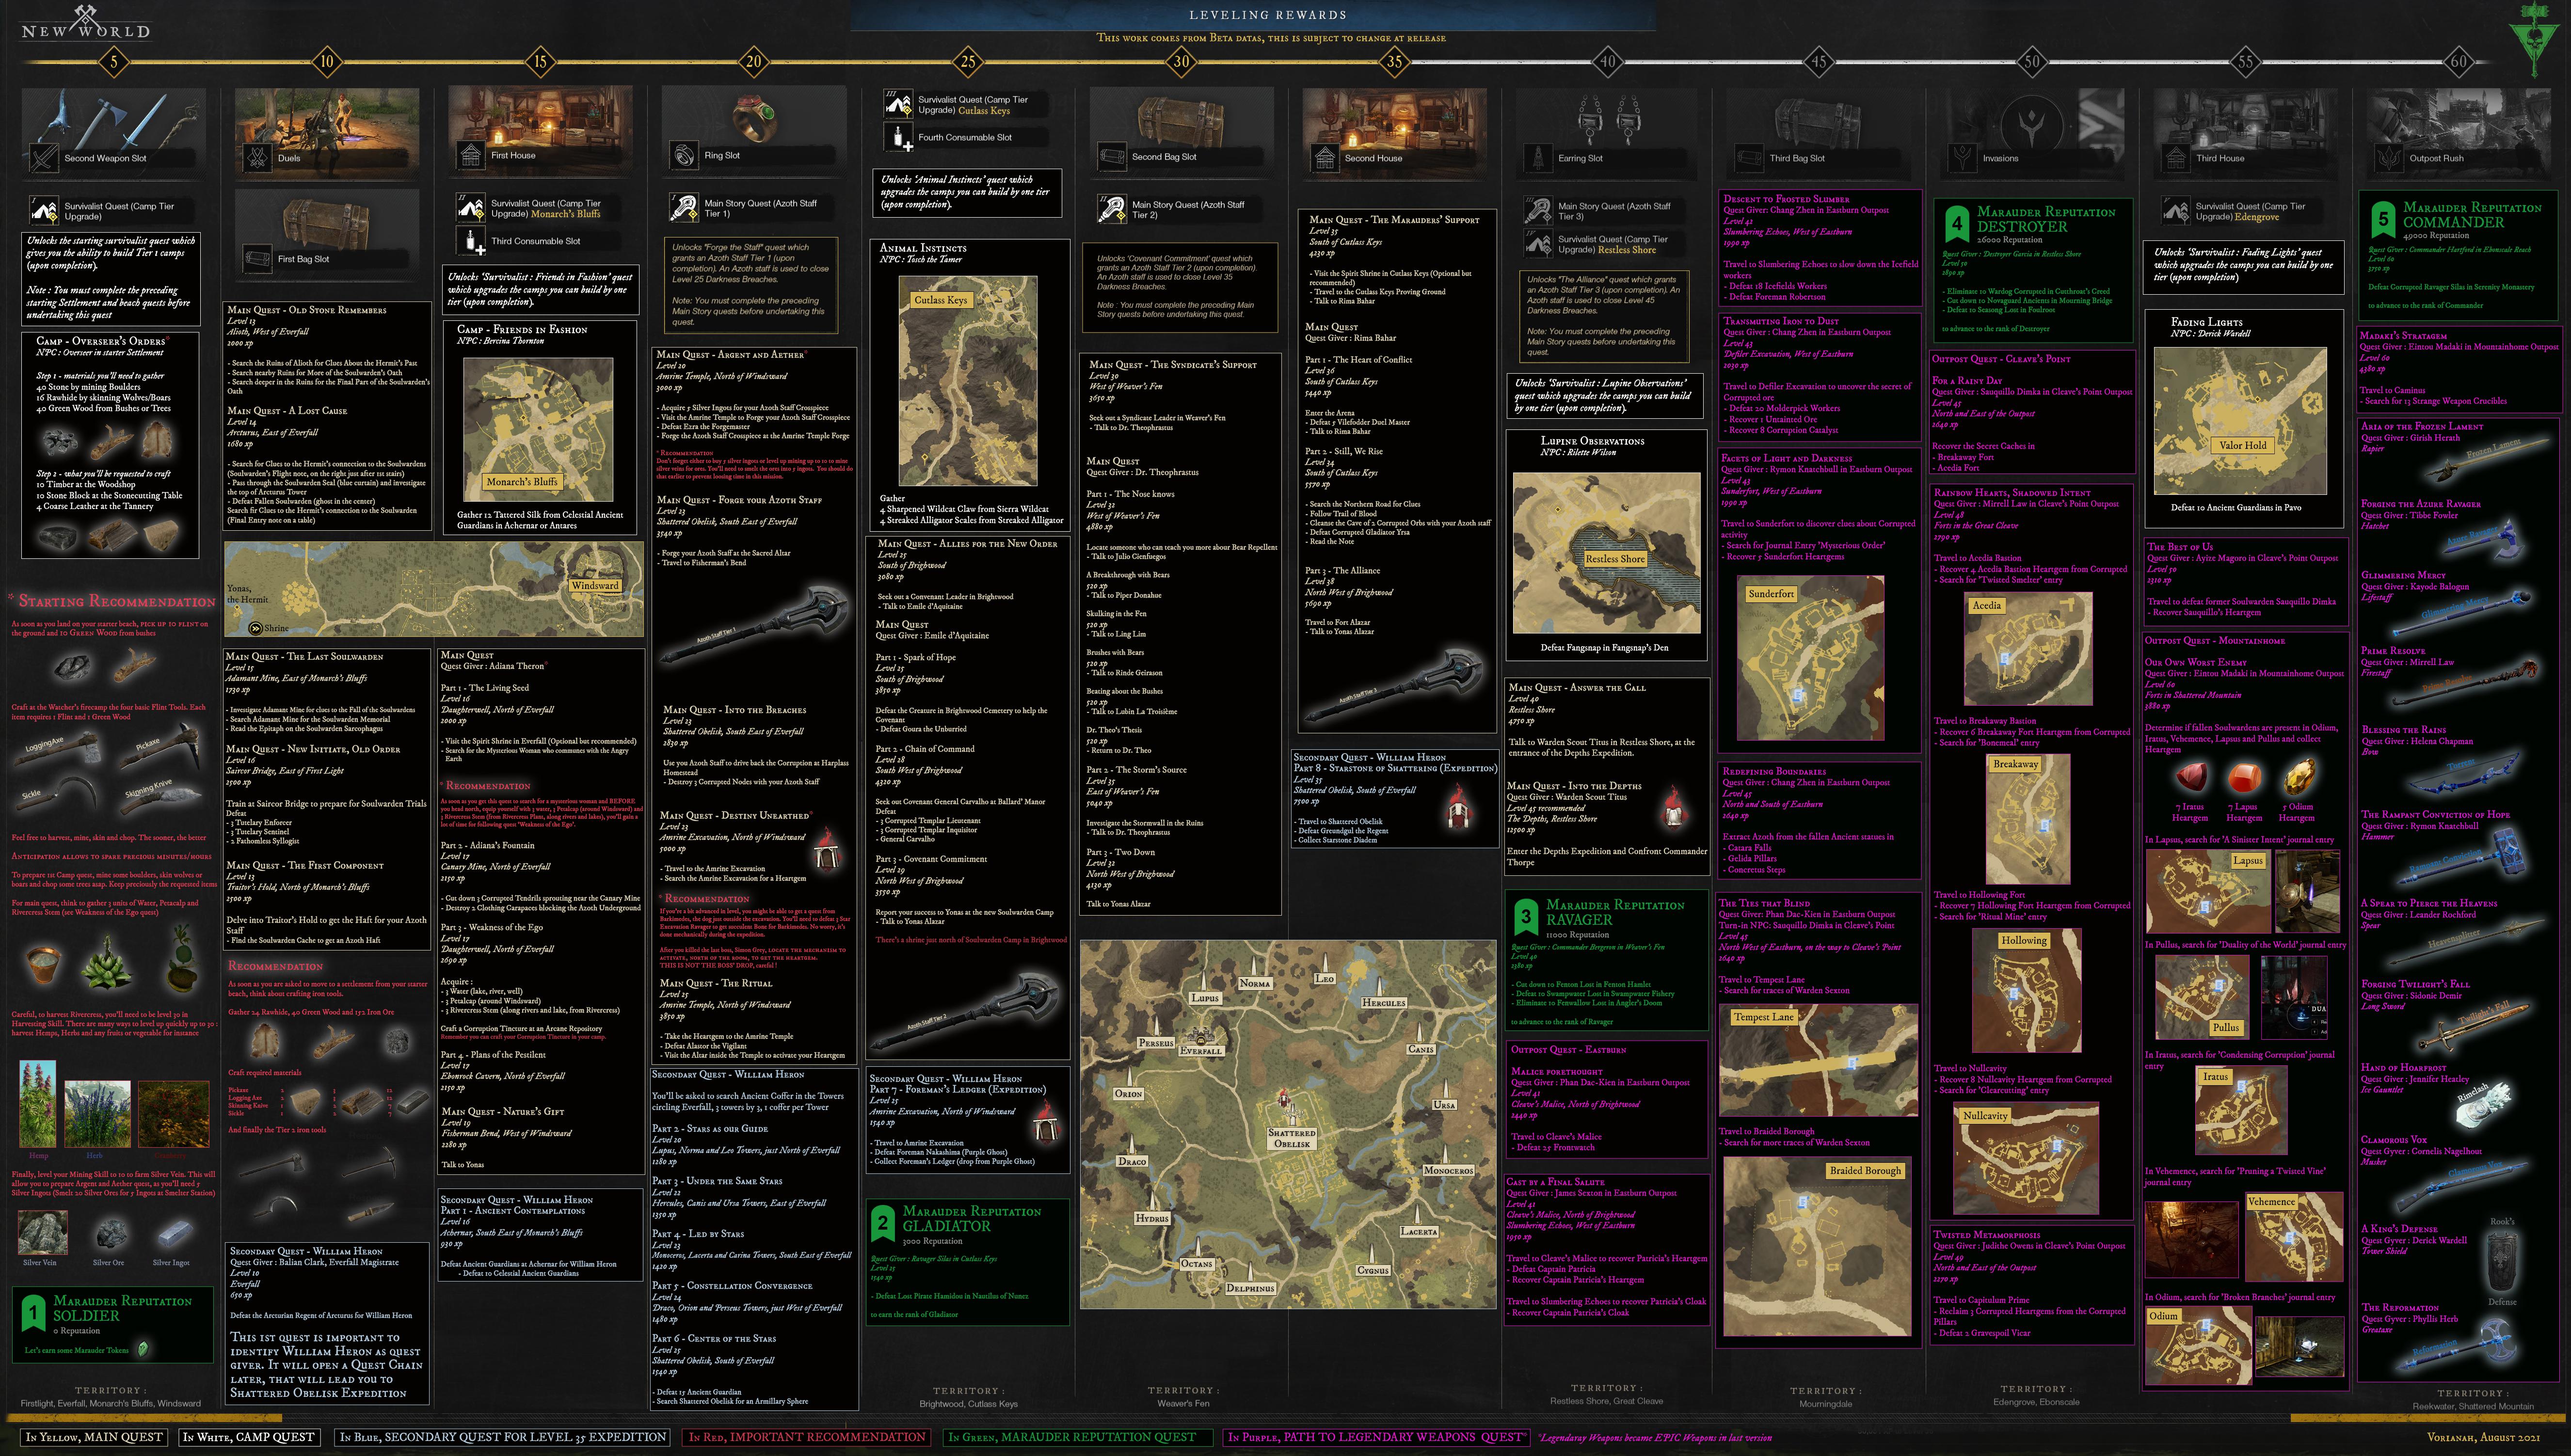Click the Third Bag Slot icon

(1750, 158)
